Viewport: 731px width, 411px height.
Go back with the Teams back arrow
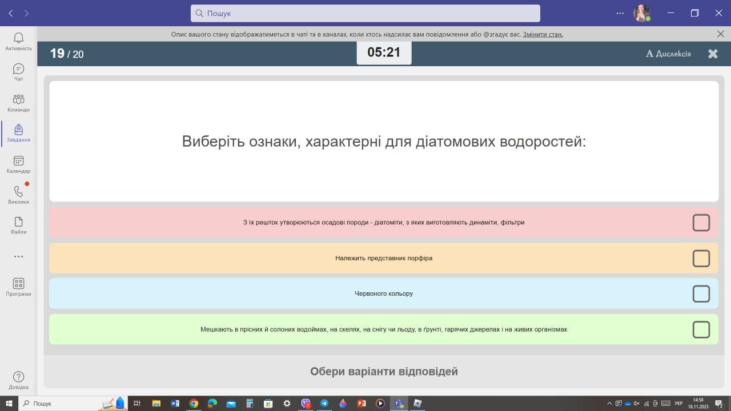(11, 13)
